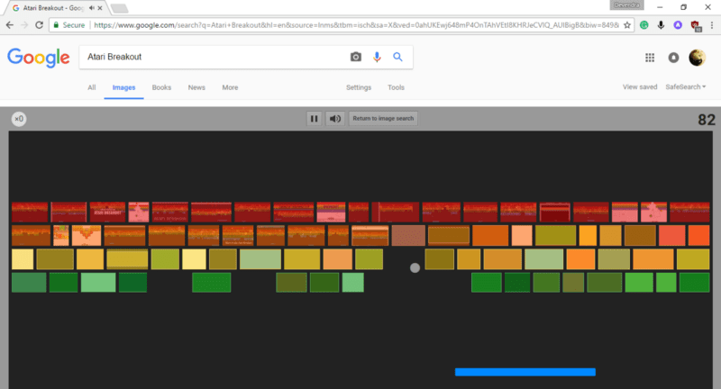Image resolution: width=721 pixels, height=389 pixels.
Task: Open a new browser tab
Action: click(119, 8)
